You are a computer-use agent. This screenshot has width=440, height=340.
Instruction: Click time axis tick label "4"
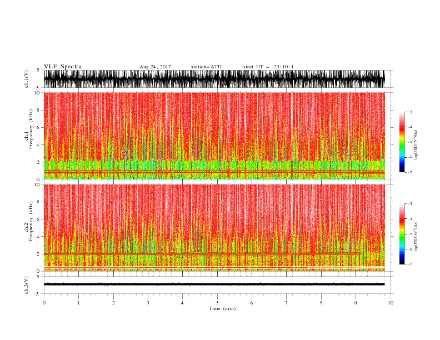[182, 303]
